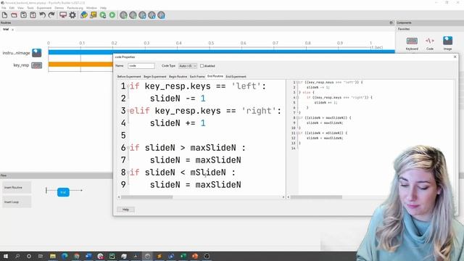464x261 pixels.
Task: Add Keyboard component from Favorites
Action: [412, 43]
